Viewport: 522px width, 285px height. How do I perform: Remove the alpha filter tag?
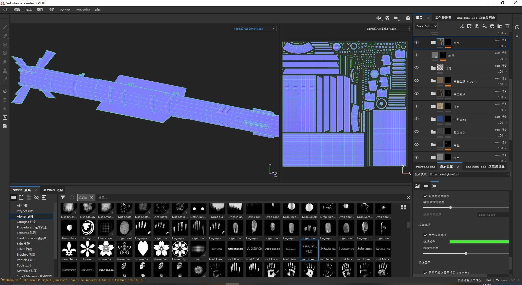click(x=92, y=197)
